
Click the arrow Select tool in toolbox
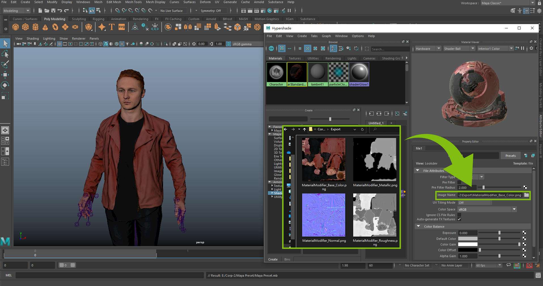(x=5, y=43)
